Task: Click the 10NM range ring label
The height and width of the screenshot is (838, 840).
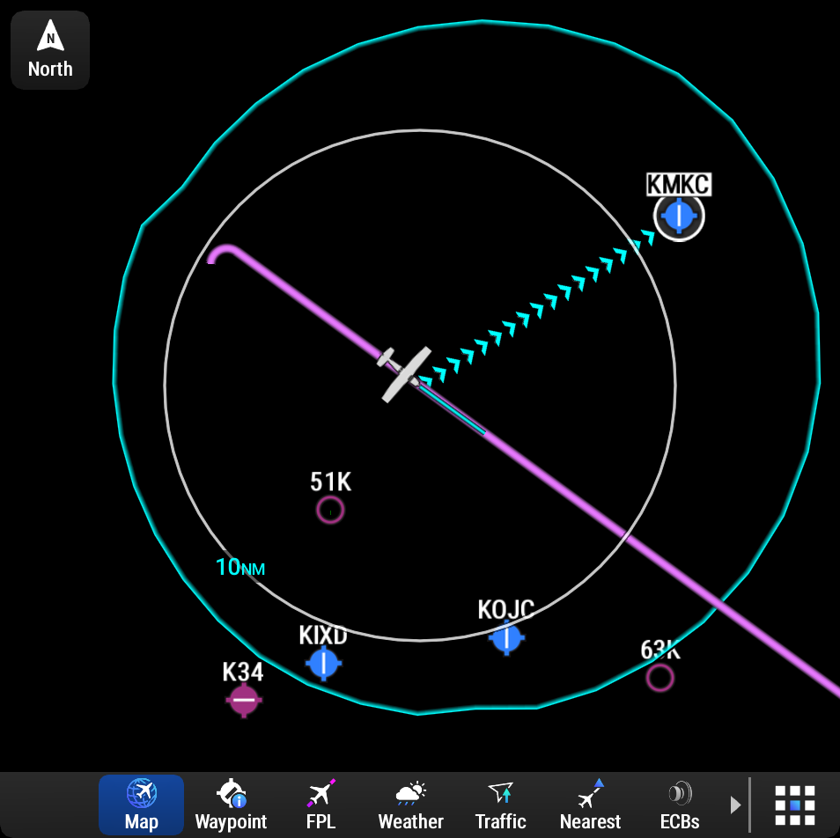Action: [240, 567]
